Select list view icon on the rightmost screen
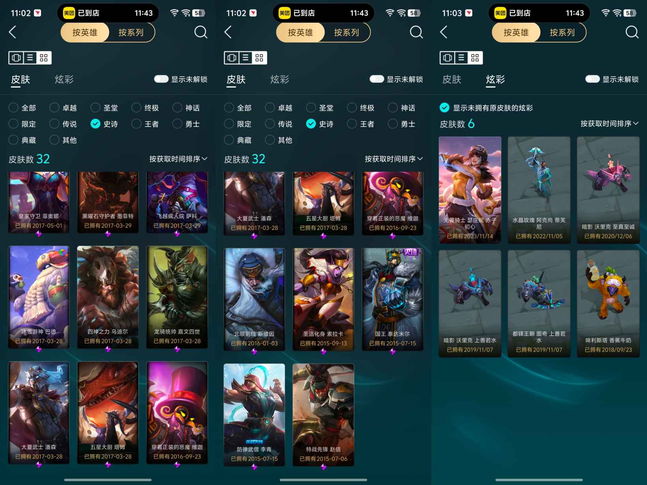Image resolution: width=647 pixels, height=485 pixels. (461, 58)
